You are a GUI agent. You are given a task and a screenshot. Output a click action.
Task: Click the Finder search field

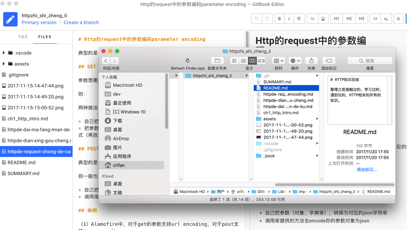[x=370, y=61]
